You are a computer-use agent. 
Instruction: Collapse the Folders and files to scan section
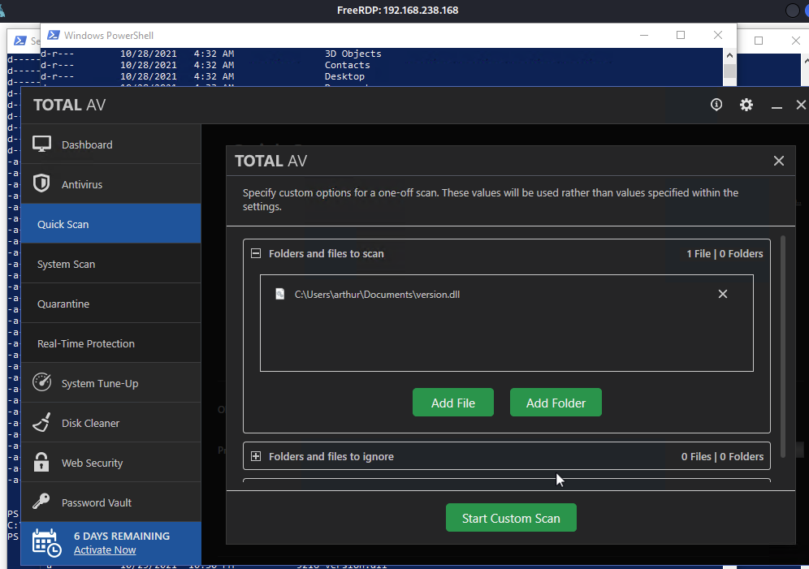coord(256,253)
